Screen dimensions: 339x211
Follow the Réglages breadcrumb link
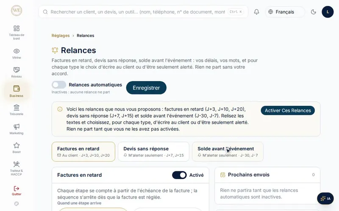pos(61,35)
